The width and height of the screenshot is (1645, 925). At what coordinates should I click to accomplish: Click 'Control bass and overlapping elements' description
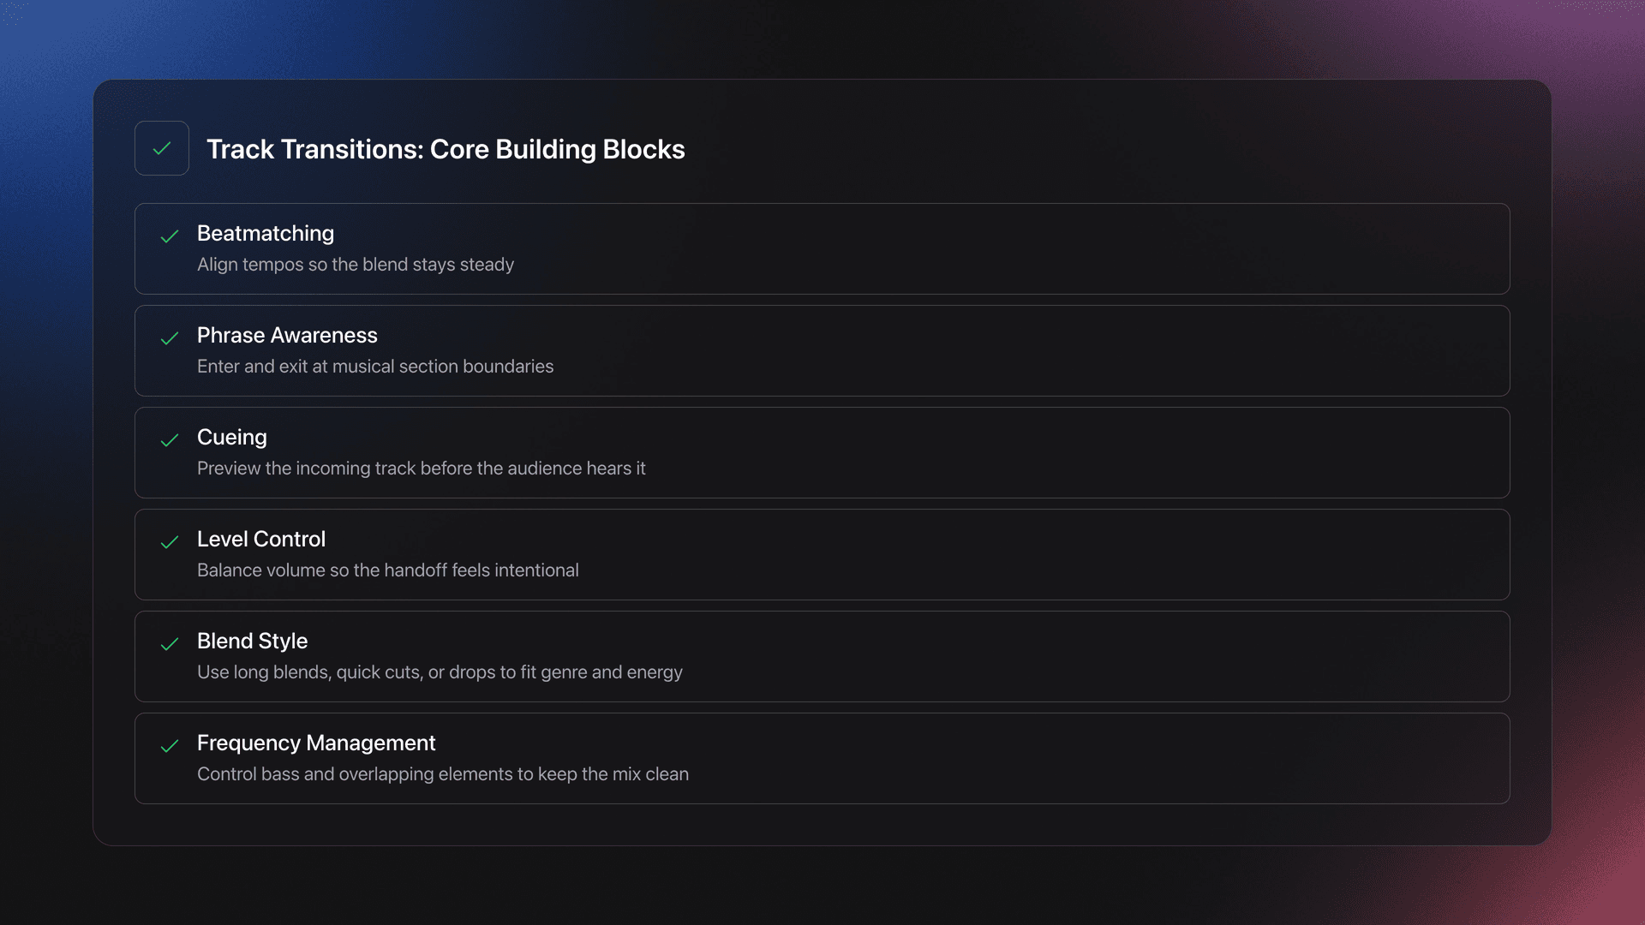coord(443,774)
